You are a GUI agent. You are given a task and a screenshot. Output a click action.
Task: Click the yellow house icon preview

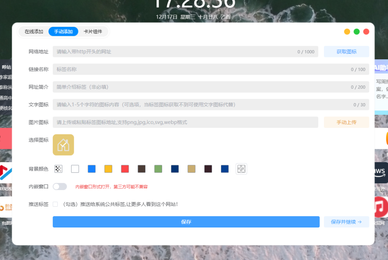(63, 145)
